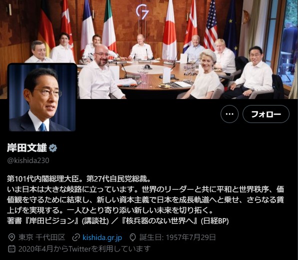Click the フォロー follow button
Viewport: 298px width, 260px height.
point(266,114)
